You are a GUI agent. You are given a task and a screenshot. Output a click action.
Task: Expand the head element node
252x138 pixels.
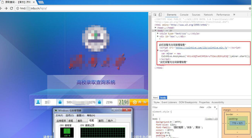[x=155, y=28]
